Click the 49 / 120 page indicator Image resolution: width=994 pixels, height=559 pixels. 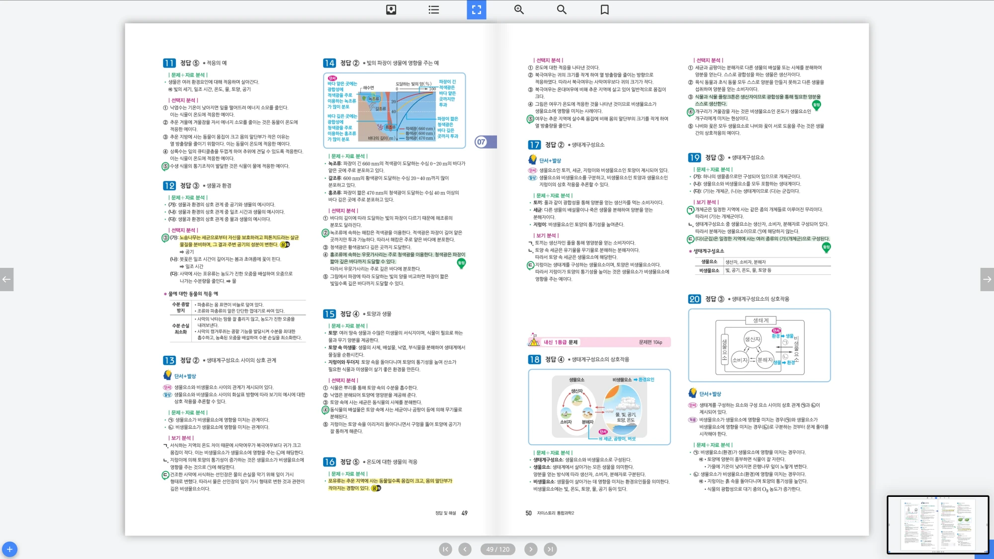(x=497, y=549)
